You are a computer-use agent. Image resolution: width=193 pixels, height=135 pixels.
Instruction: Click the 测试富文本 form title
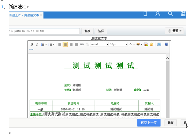pos(99,39)
